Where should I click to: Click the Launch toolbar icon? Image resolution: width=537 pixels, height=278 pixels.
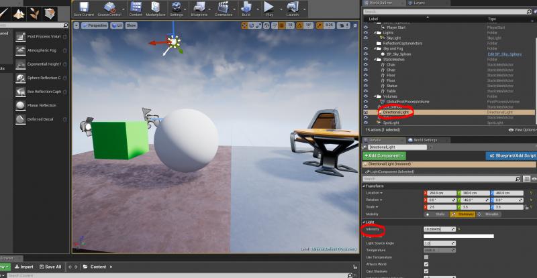pyautogui.click(x=293, y=9)
